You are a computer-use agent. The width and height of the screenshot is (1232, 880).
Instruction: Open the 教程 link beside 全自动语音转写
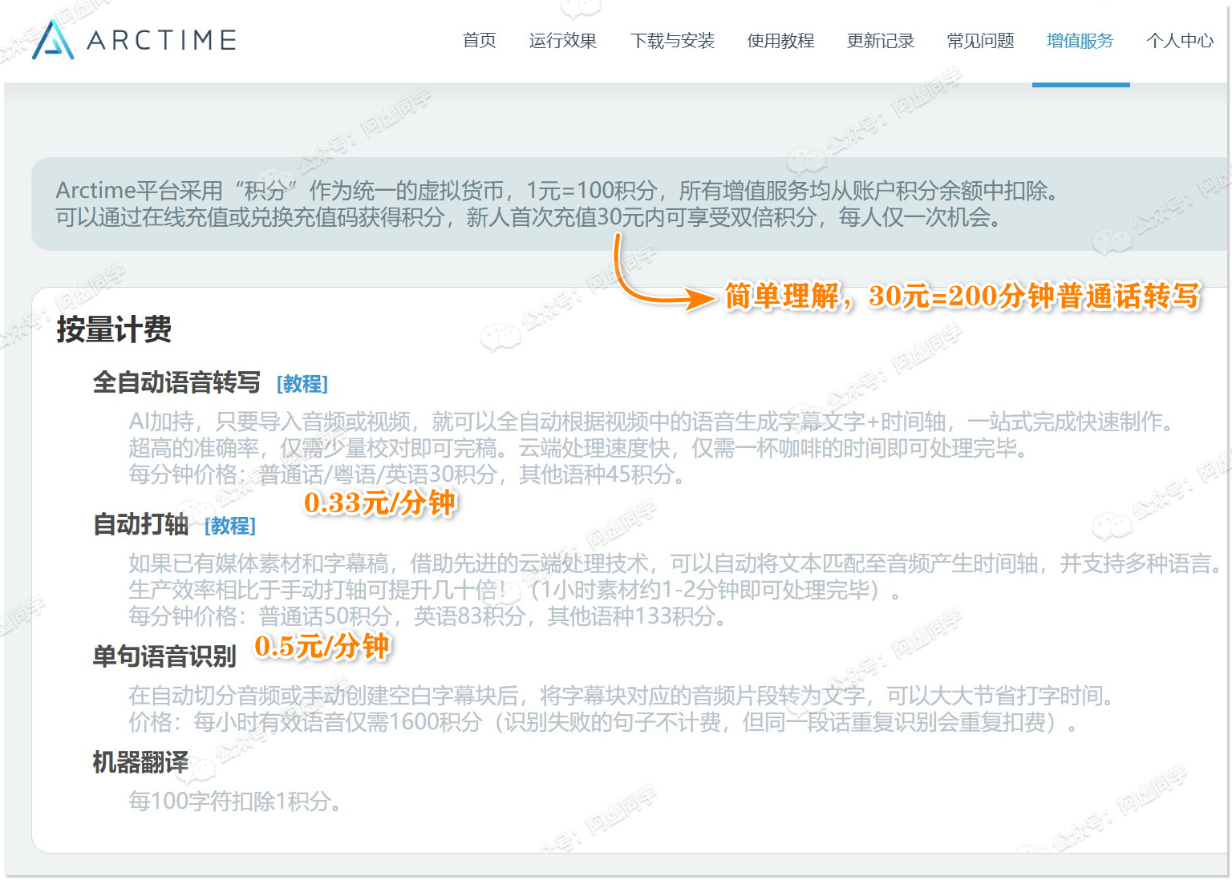pyautogui.click(x=302, y=384)
